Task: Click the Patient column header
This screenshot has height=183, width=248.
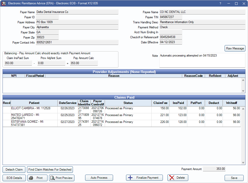Action: click(34, 103)
